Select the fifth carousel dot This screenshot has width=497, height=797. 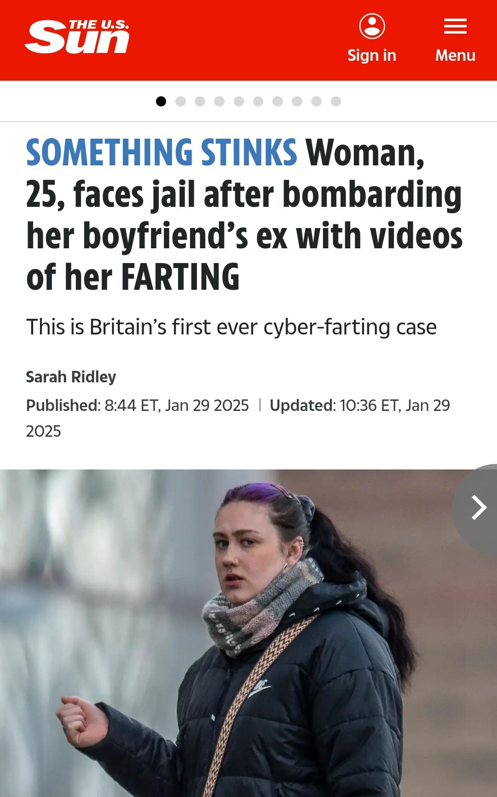coord(239,101)
